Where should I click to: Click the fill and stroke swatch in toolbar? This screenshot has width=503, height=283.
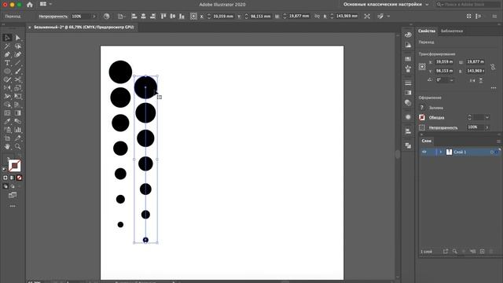14,166
